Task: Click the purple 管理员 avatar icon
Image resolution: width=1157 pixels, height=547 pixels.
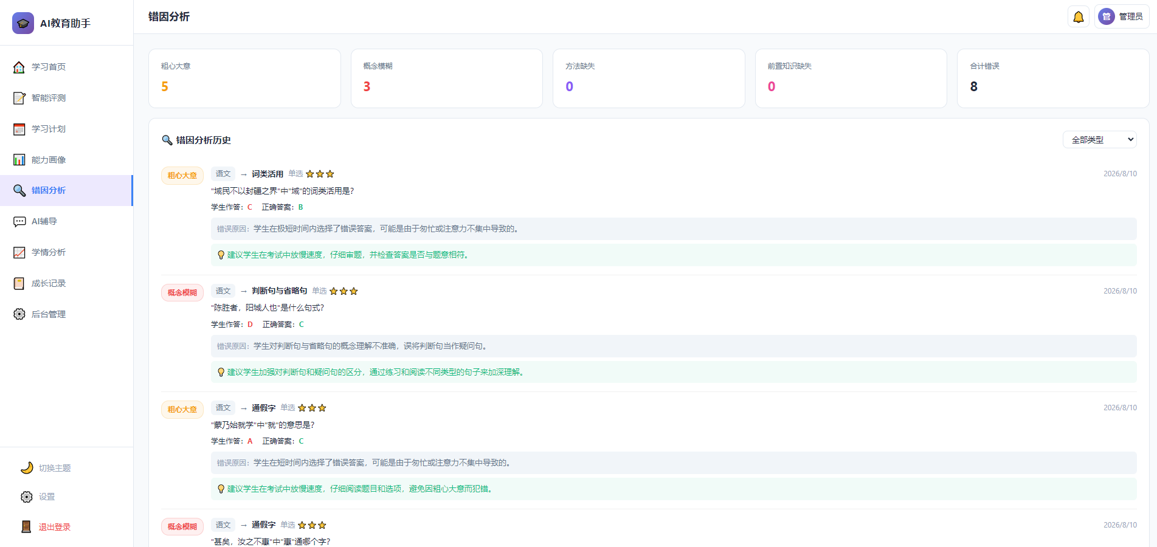Action: click(x=1107, y=17)
